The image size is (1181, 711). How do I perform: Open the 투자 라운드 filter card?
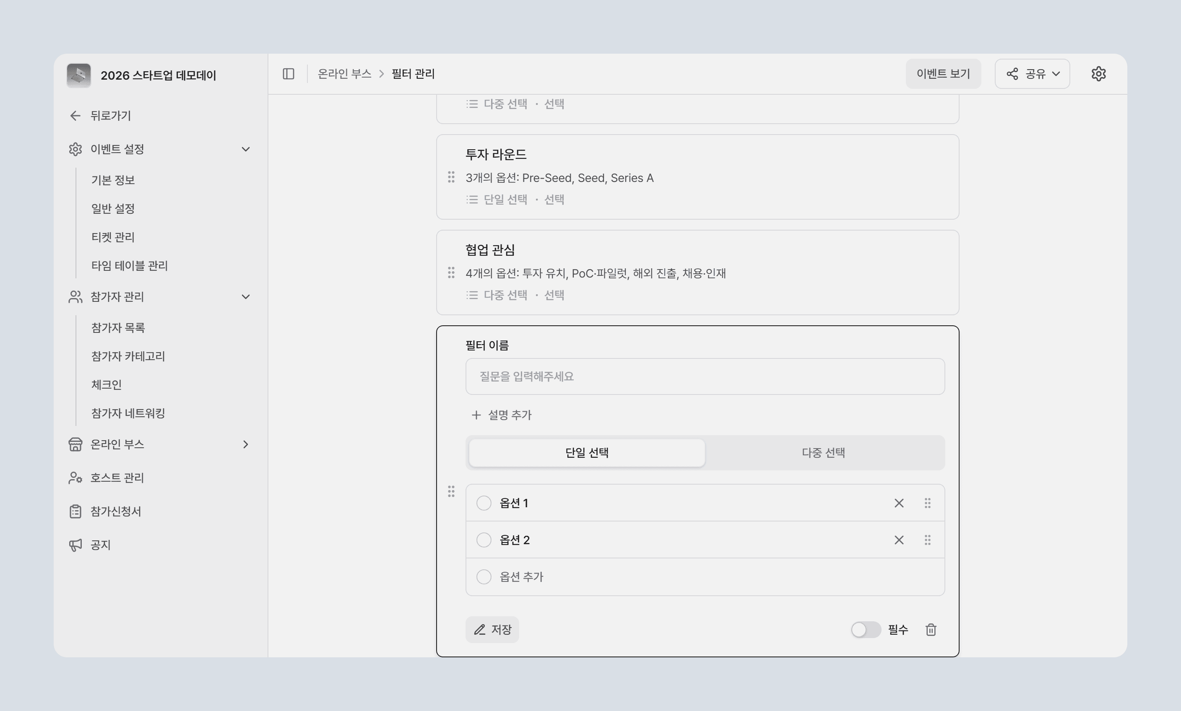point(697,177)
